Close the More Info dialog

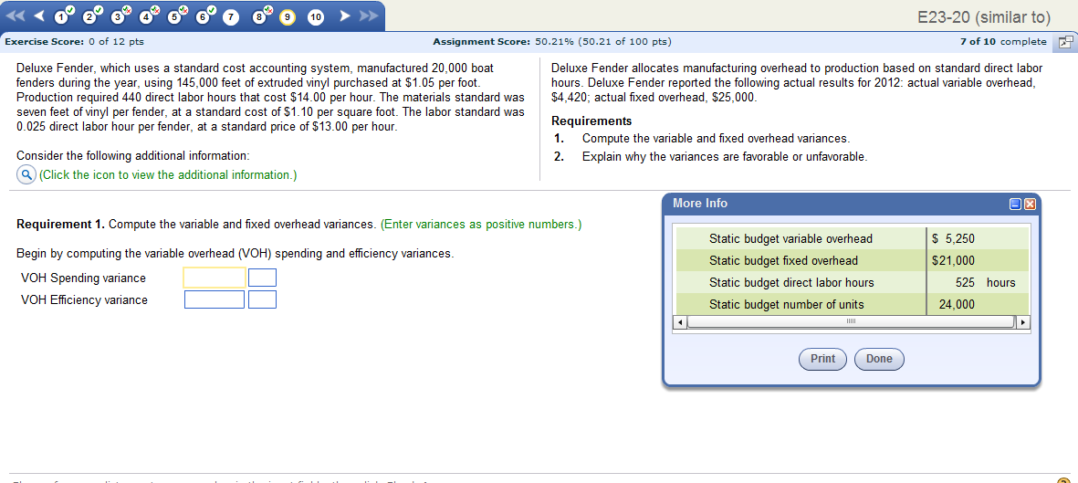(1030, 204)
